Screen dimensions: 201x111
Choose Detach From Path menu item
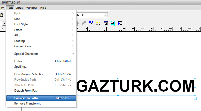[41, 91]
